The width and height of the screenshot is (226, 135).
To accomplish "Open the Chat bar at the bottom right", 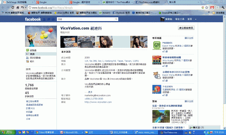I will click(205, 127).
